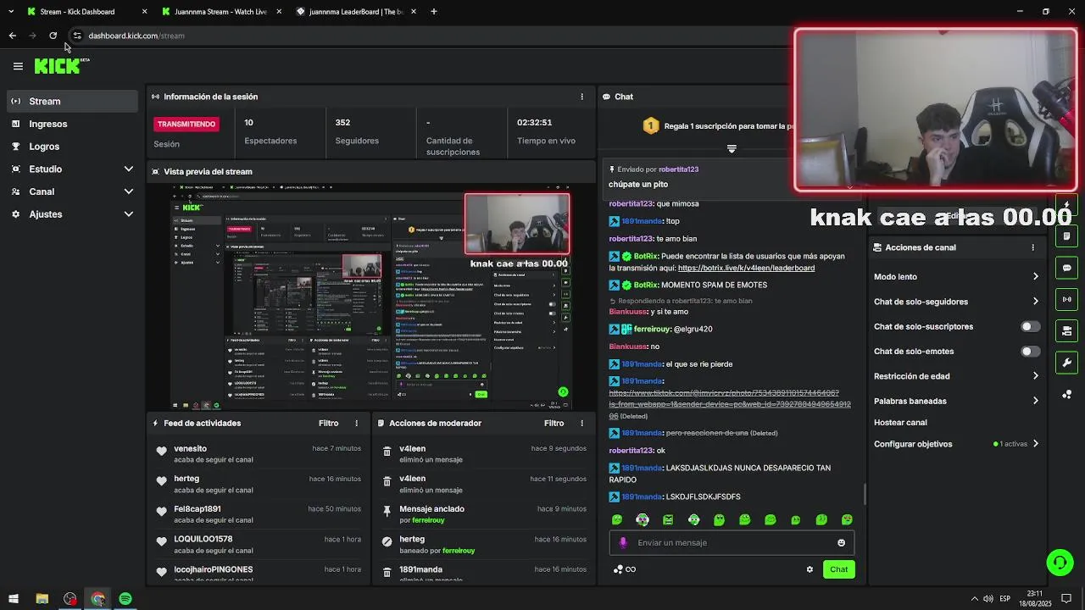Screen dimensions: 1085x610
Task: Click the venesito follow entry
Action: [259, 454]
